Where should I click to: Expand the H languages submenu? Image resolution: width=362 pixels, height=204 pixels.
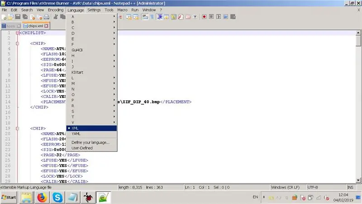pyautogui.click(x=92, y=56)
